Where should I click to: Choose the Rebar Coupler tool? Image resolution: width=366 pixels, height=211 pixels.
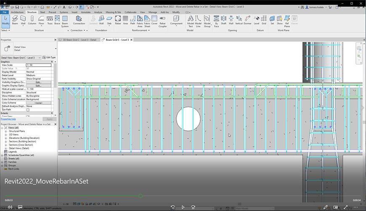pos(162,21)
